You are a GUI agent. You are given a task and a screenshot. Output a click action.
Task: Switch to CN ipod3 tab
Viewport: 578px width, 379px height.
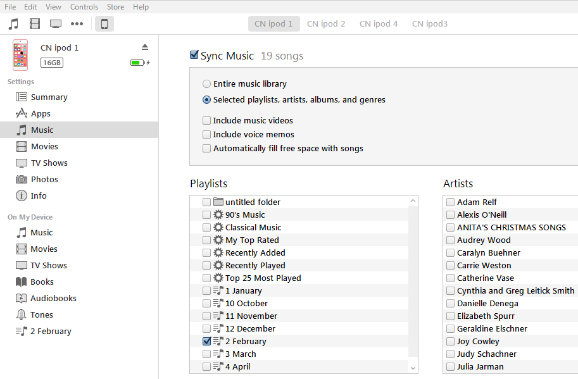tap(430, 24)
